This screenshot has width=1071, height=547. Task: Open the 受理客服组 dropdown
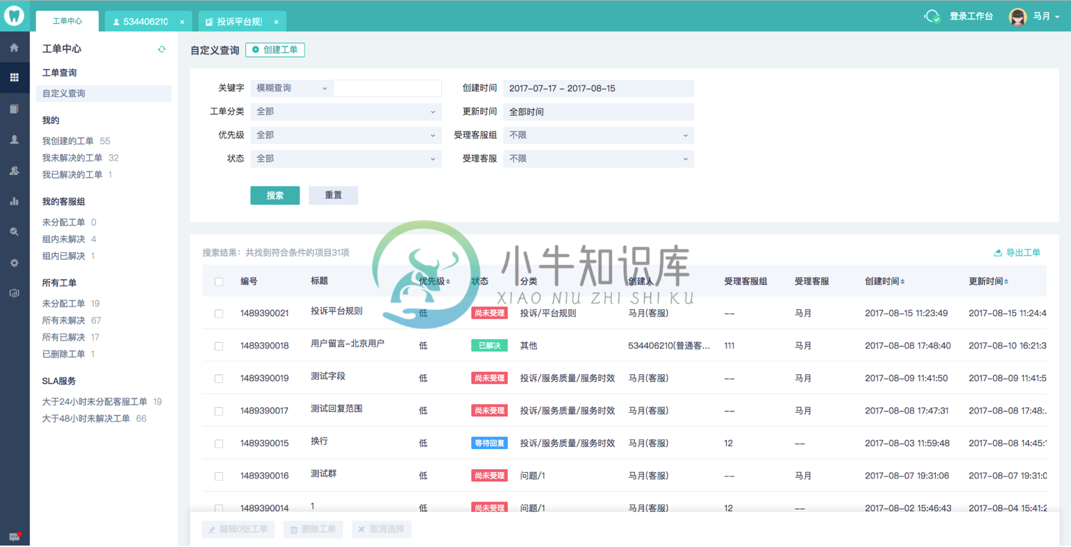click(598, 135)
